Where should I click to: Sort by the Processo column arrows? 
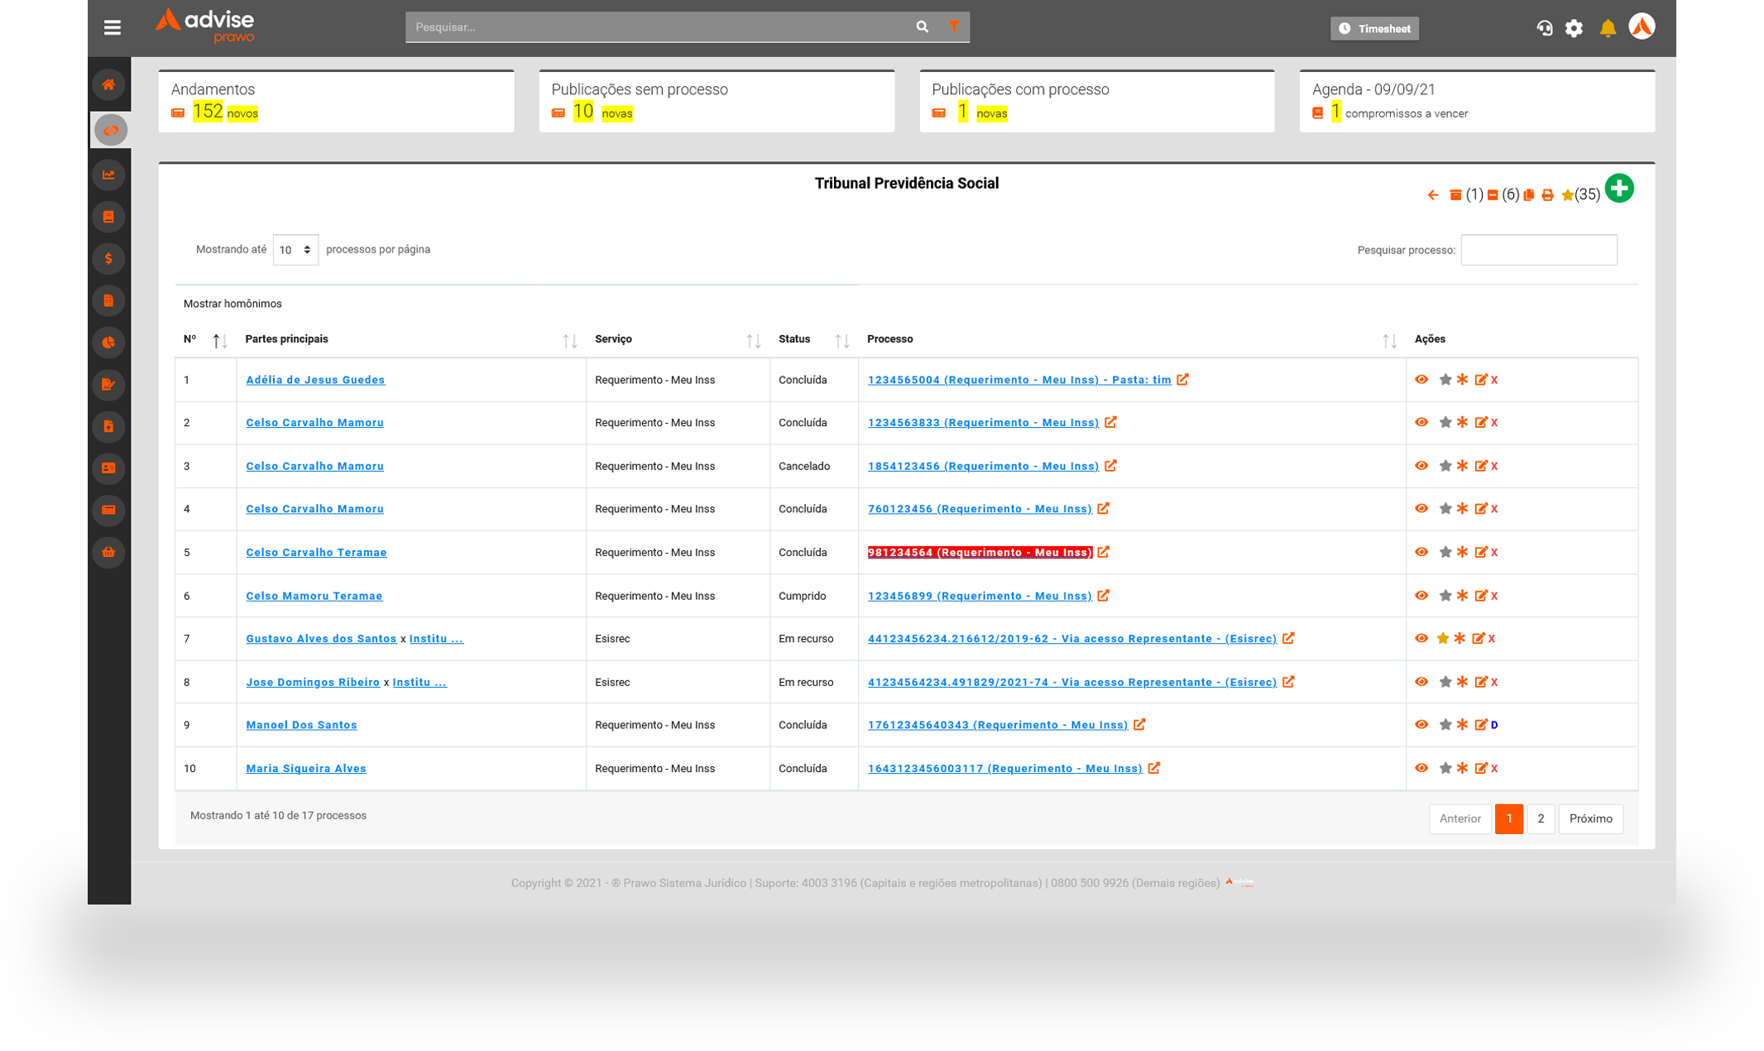[x=1389, y=340]
